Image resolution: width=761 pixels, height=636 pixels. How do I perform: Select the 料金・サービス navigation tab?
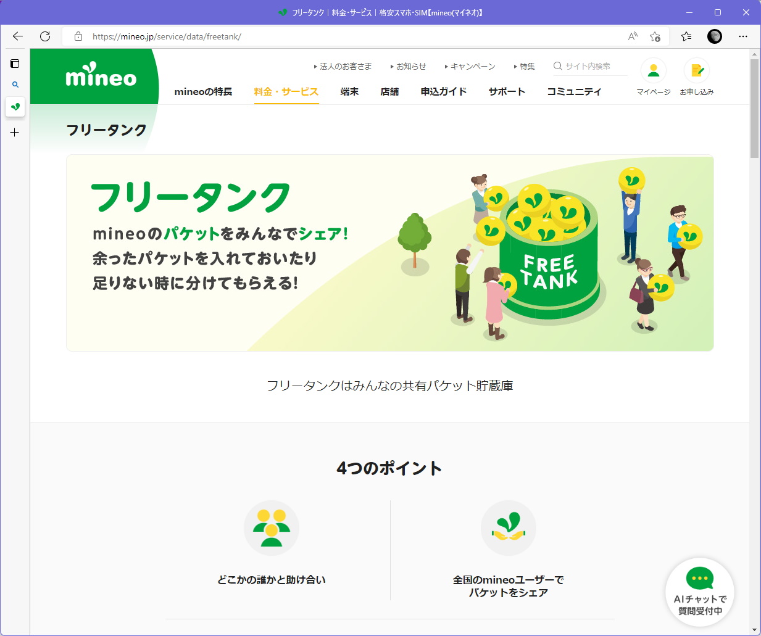tap(286, 91)
